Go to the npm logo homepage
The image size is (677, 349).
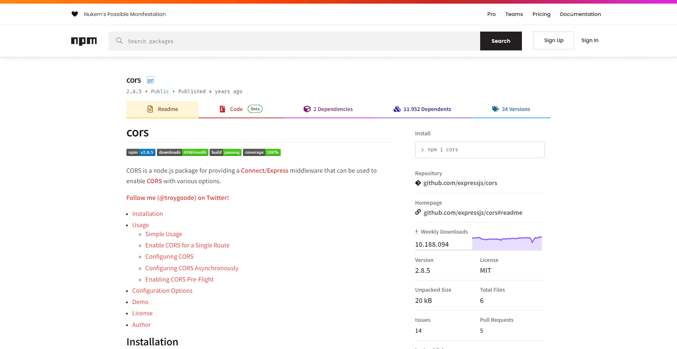tap(84, 41)
